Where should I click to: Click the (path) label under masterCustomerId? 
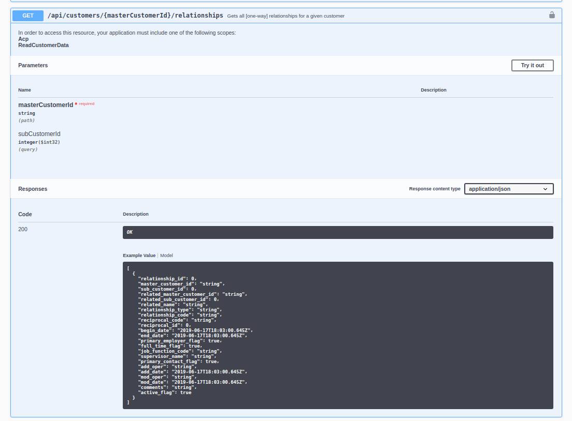26,121
